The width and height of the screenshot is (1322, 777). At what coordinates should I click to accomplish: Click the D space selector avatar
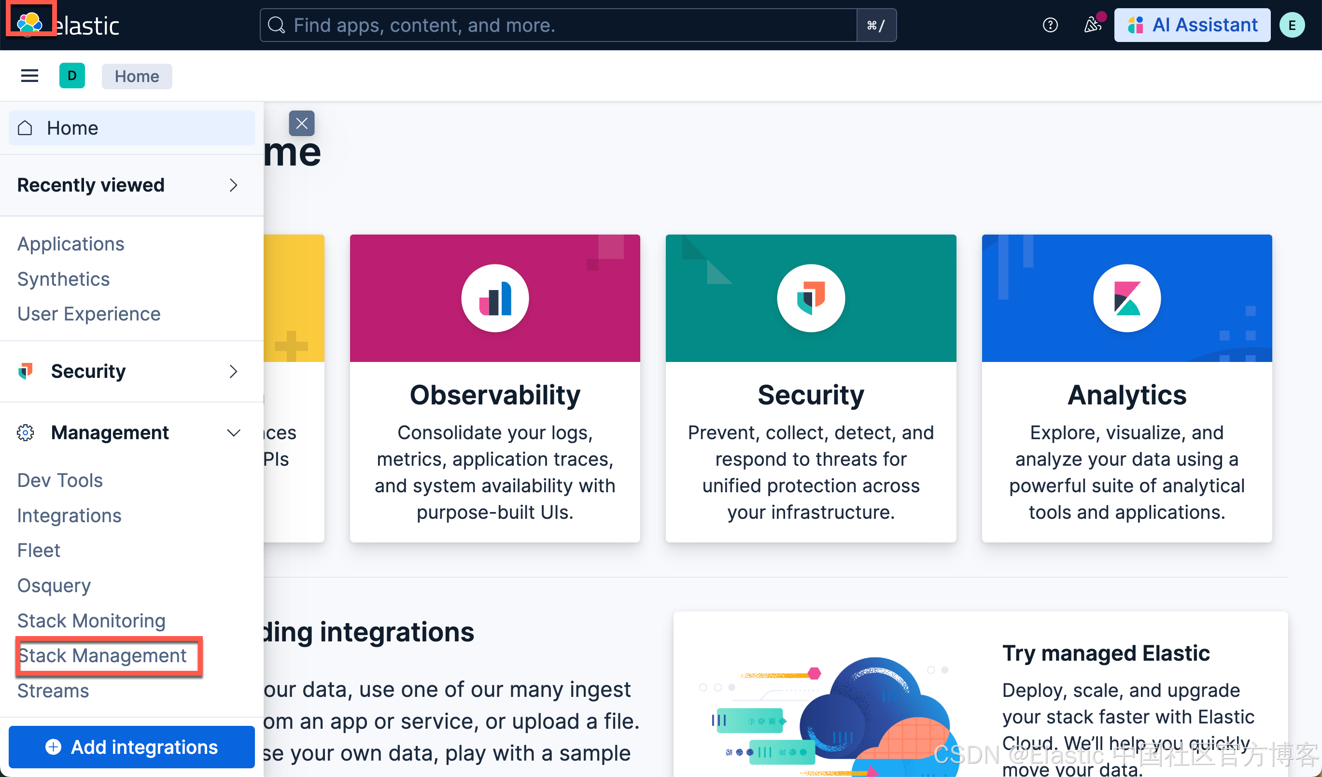tap(72, 76)
